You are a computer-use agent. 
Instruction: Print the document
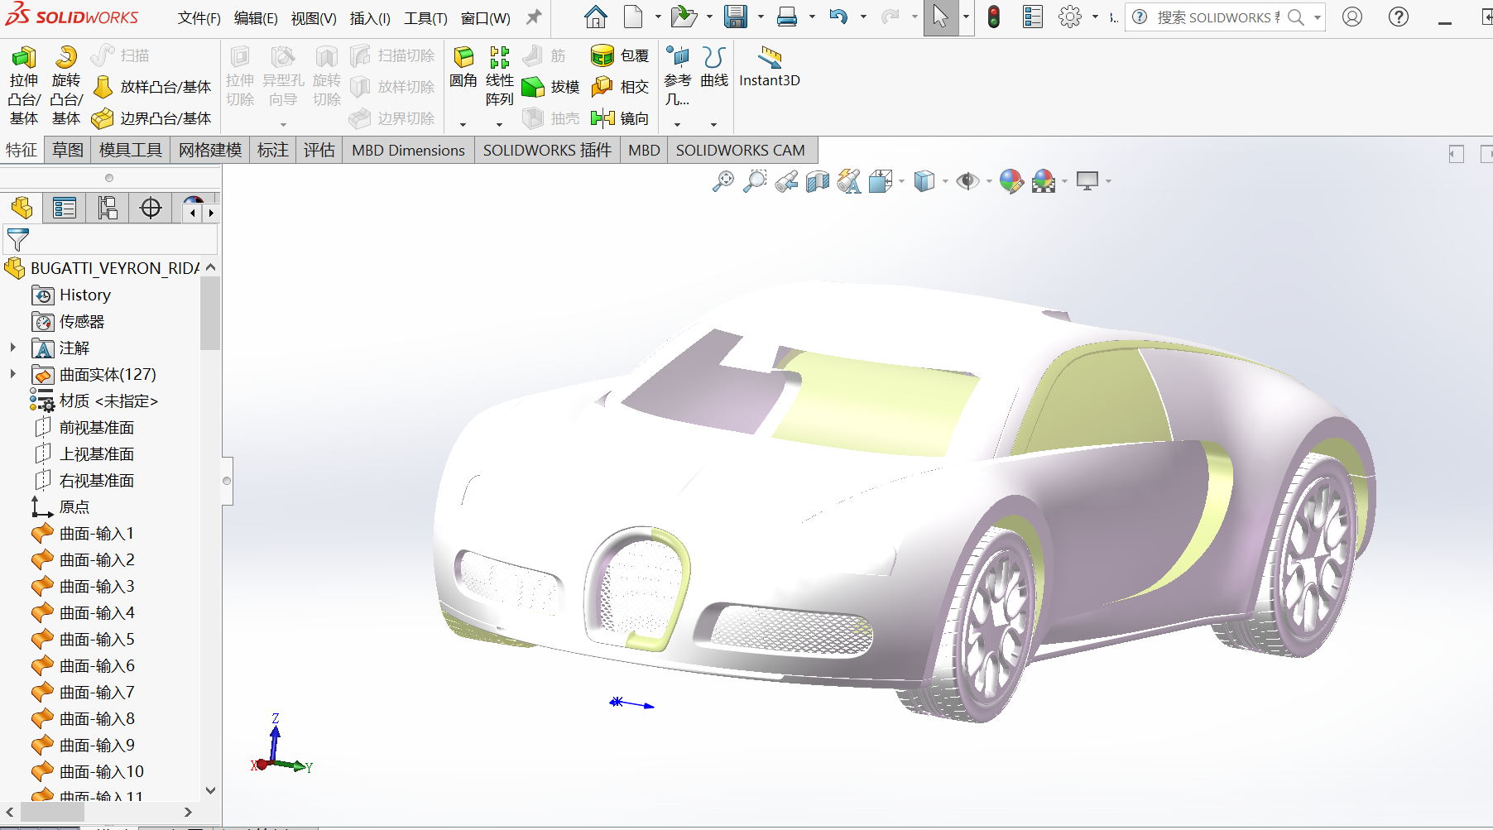[787, 17]
